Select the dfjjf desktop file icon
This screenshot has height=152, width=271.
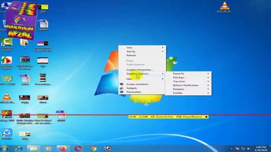43,8
